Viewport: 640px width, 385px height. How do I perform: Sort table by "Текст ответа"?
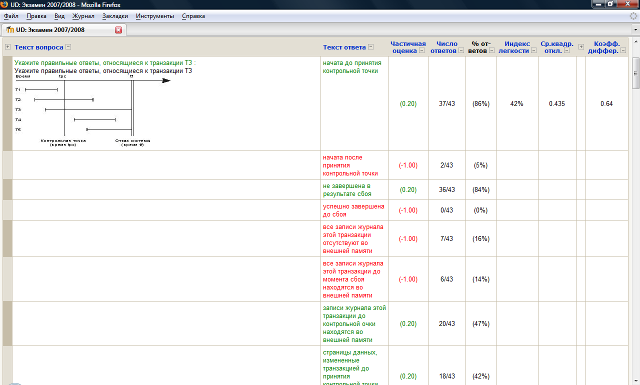point(344,47)
